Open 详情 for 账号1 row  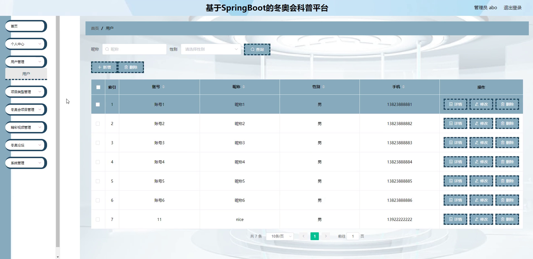tap(455, 104)
